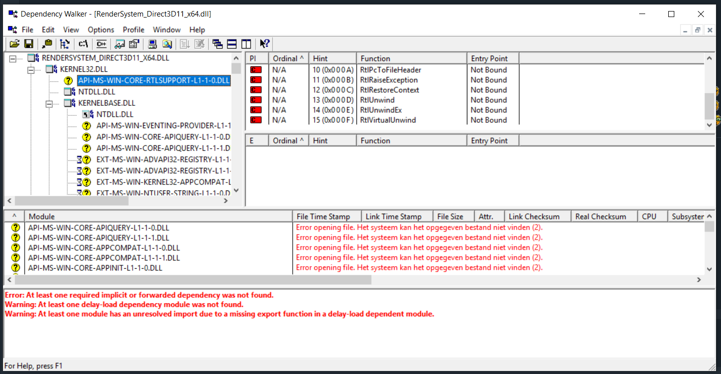The image size is (721, 374).
Task: Click question icon for API-MS-WIN-CORE-APPINIT-L1-1-0.DLL row
Action: click(x=15, y=268)
